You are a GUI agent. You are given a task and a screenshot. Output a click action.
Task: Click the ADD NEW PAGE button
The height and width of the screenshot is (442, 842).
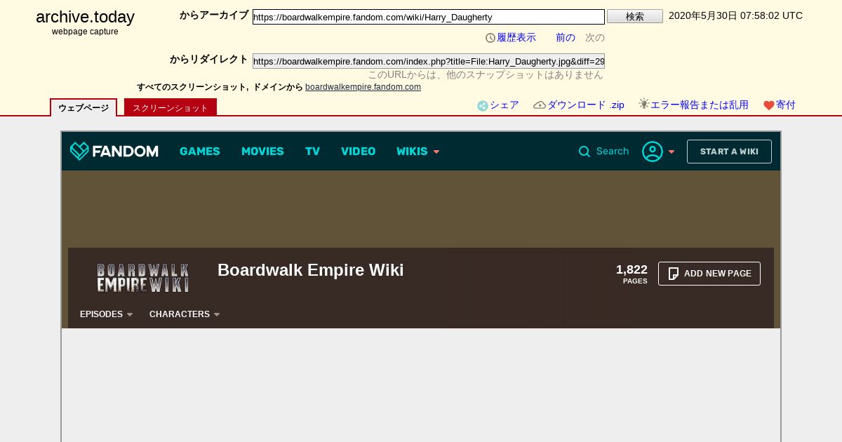tap(709, 274)
